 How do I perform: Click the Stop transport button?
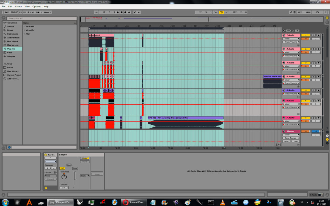(121, 12)
